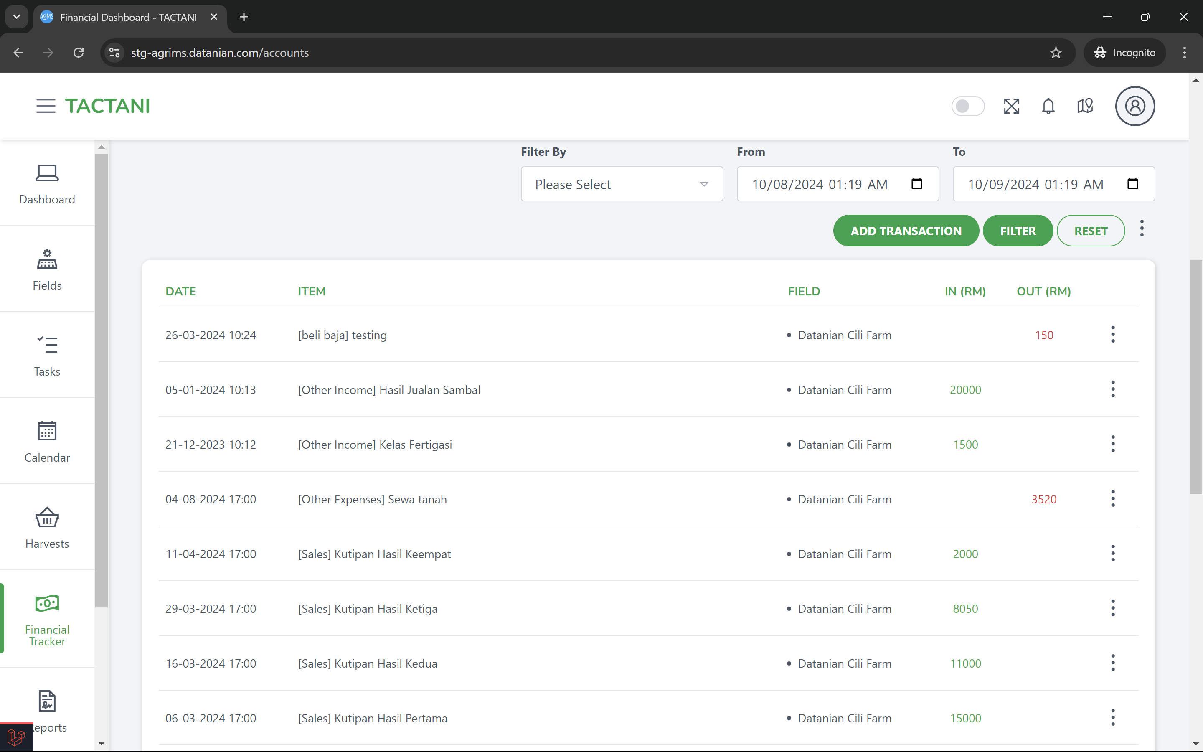The width and height of the screenshot is (1203, 752).
Task: Click the 20000 income value
Action: 965,390
